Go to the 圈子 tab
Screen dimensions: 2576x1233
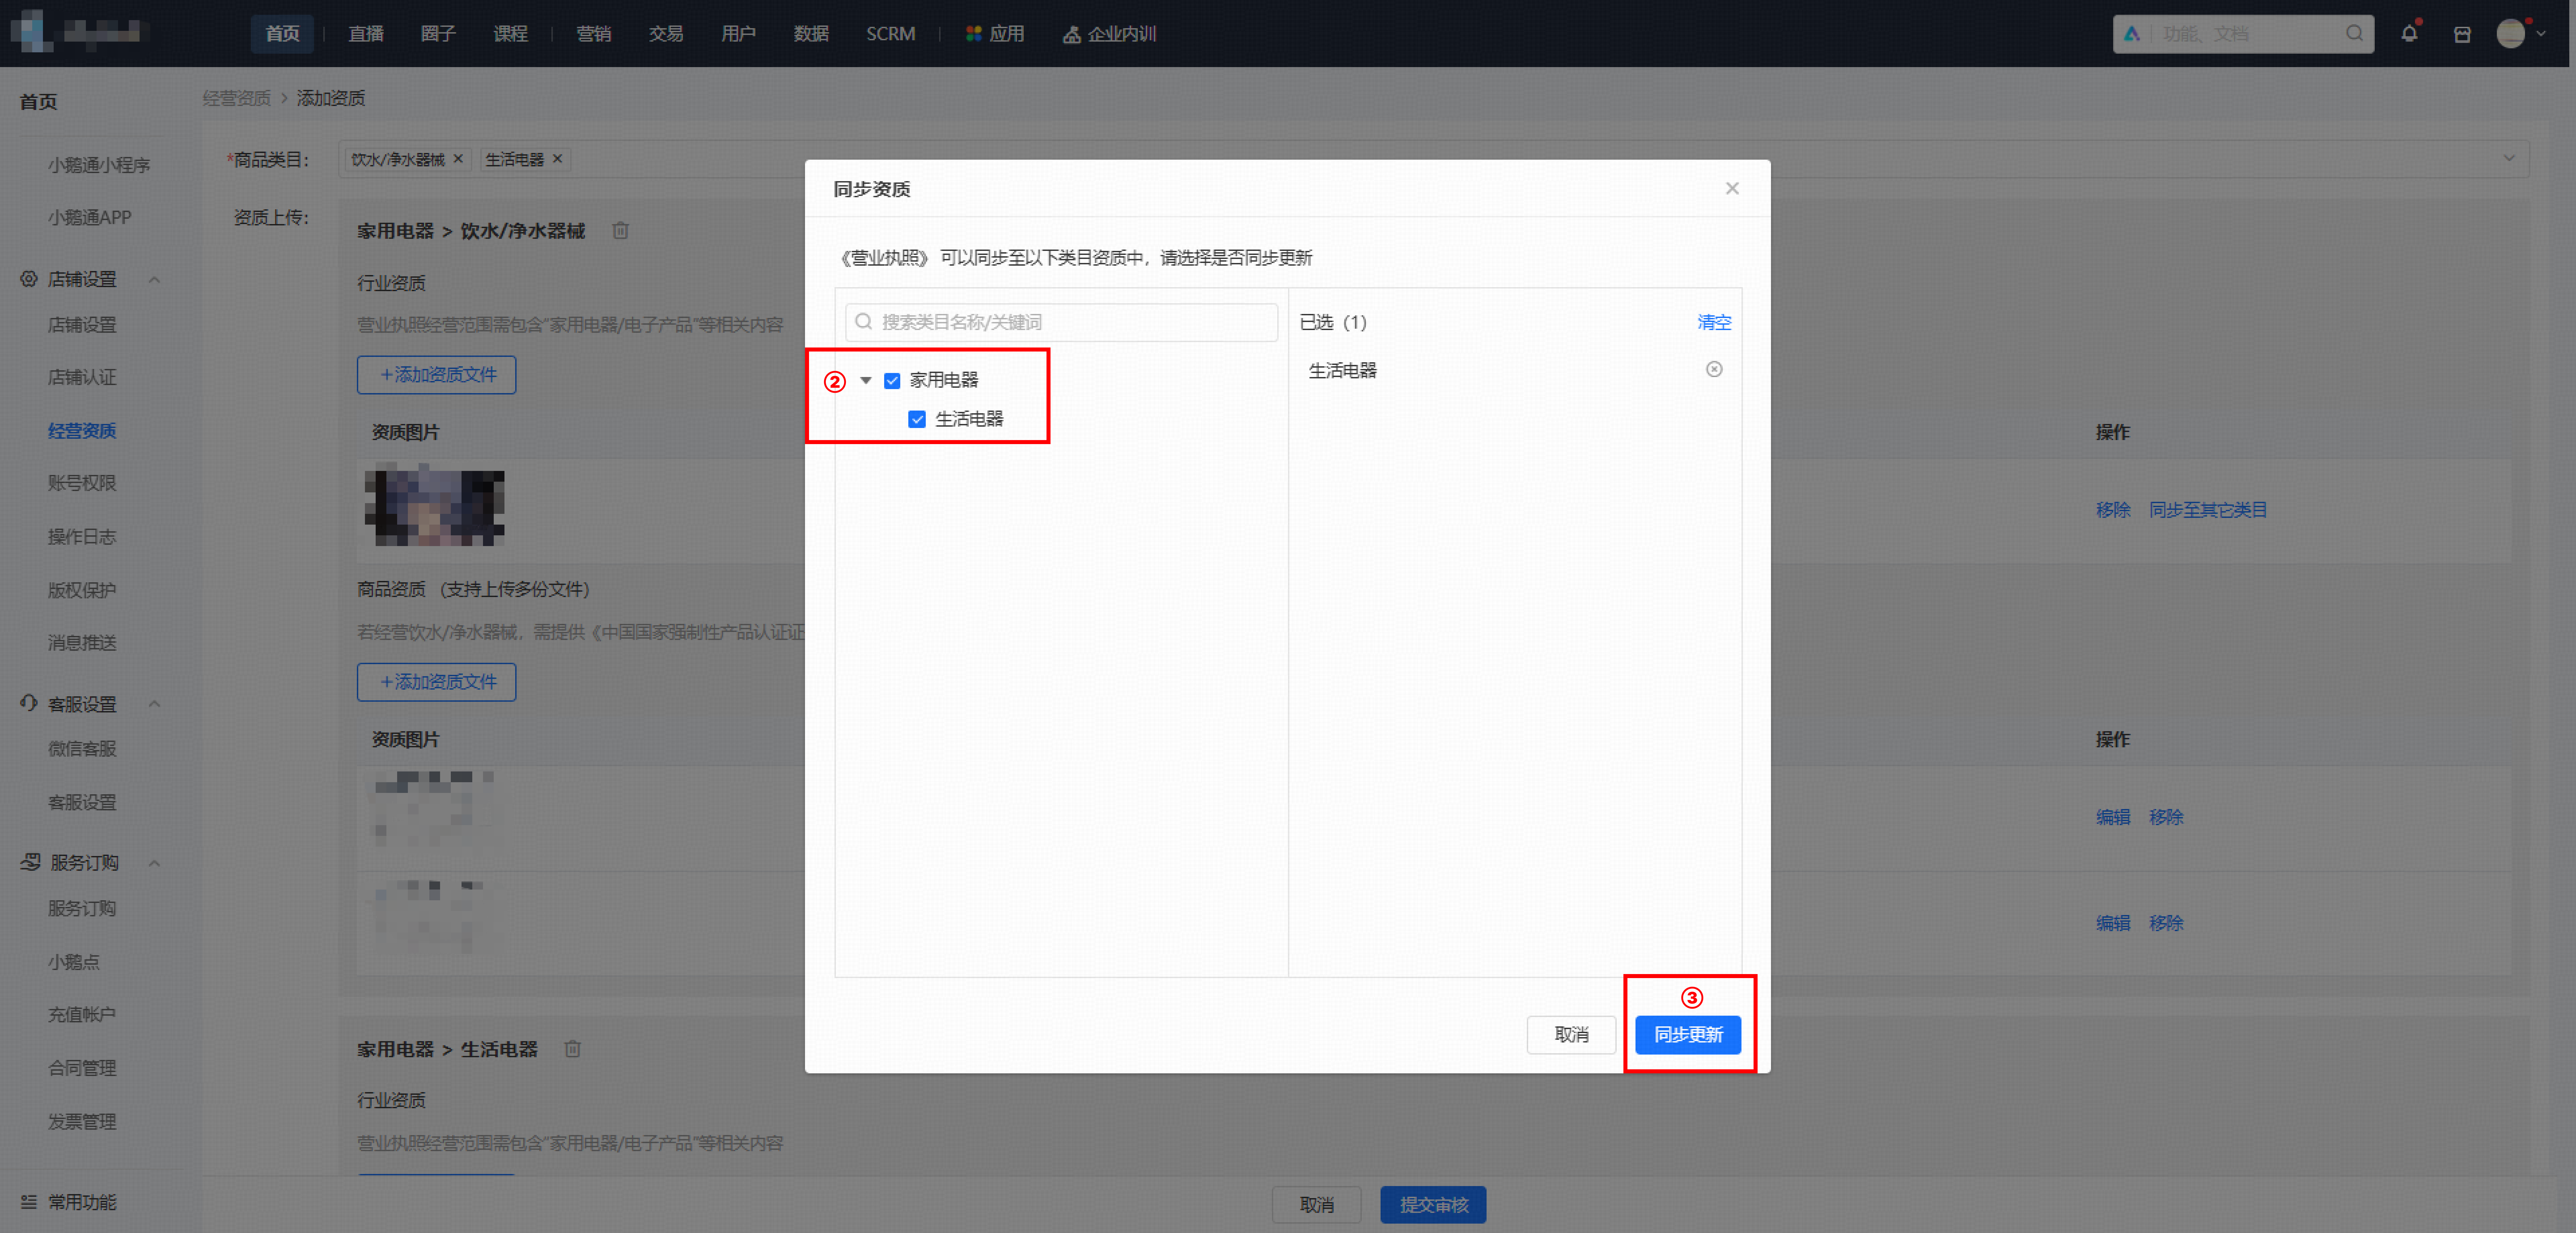[x=438, y=34]
